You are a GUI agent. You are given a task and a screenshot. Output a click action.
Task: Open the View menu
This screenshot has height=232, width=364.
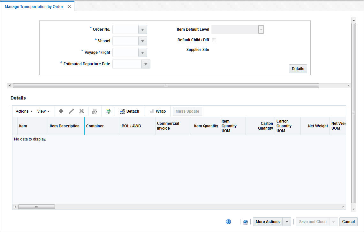pos(43,111)
